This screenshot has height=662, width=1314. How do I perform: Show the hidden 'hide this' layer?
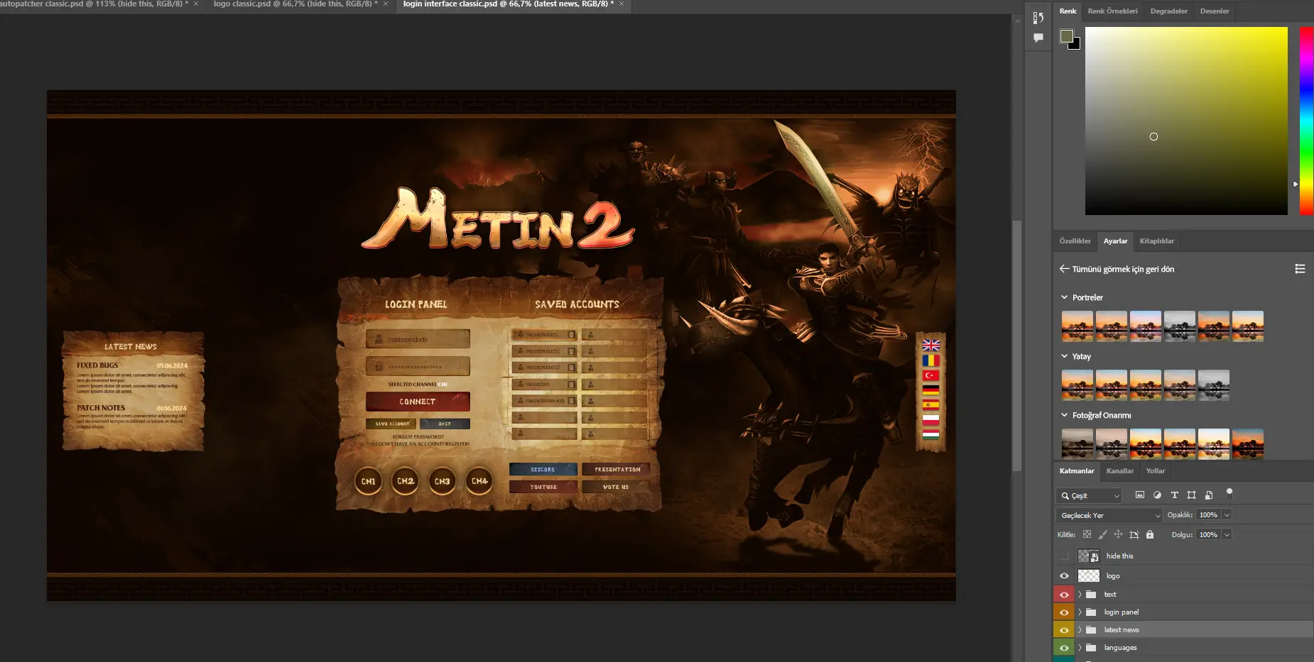point(1064,556)
